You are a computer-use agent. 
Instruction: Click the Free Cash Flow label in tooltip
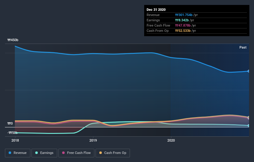(x=158, y=26)
